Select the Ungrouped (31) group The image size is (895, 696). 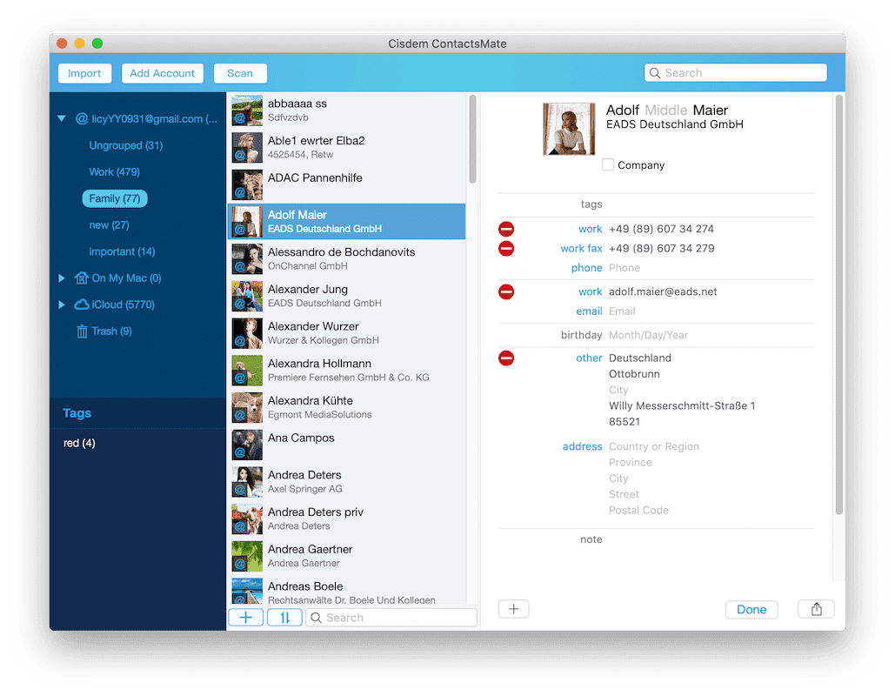(x=125, y=145)
